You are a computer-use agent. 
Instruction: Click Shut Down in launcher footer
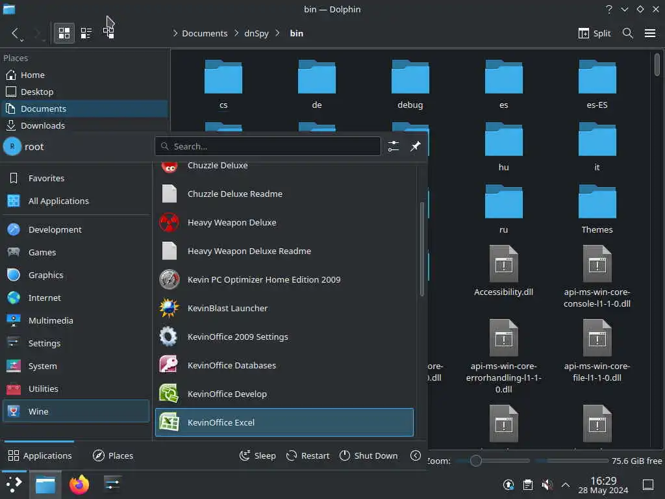click(x=369, y=455)
